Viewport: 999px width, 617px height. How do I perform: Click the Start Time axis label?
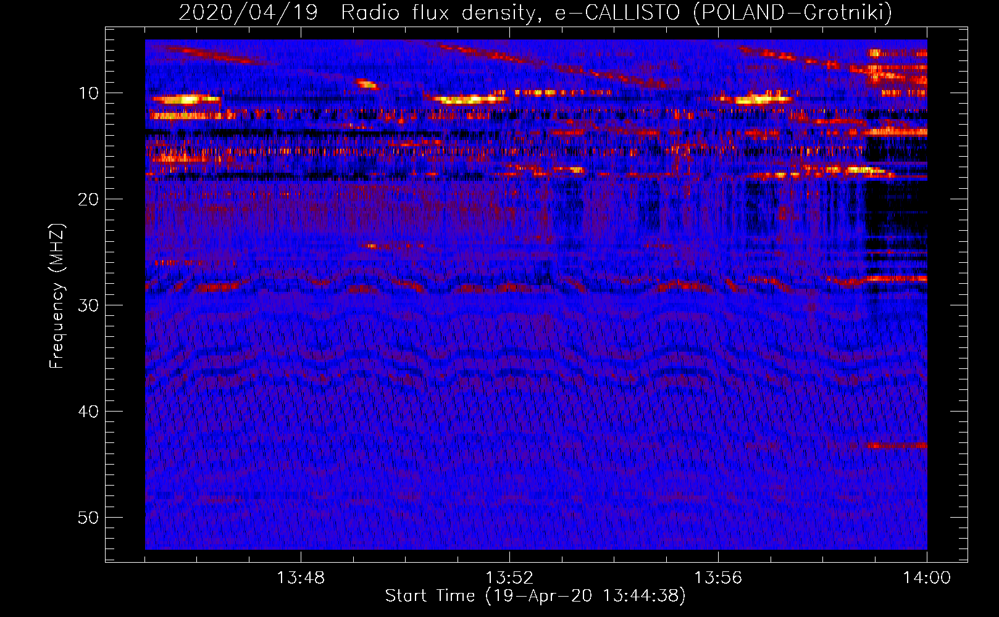pyautogui.click(x=535, y=596)
